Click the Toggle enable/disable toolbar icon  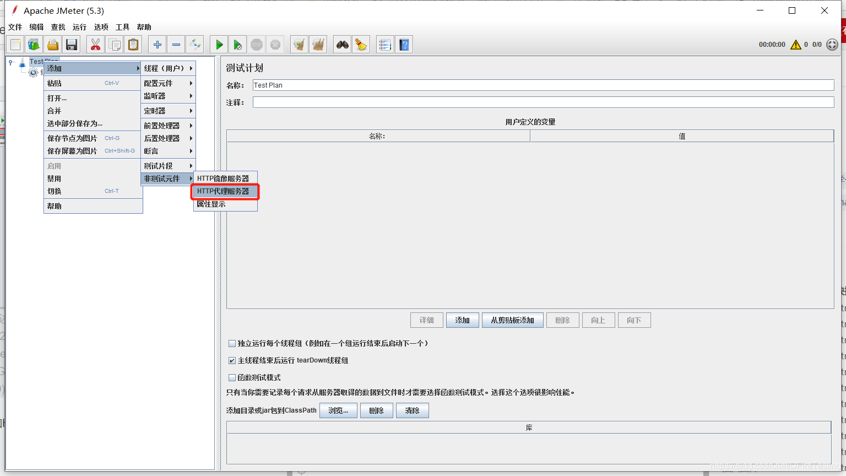click(x=195, y=45)
